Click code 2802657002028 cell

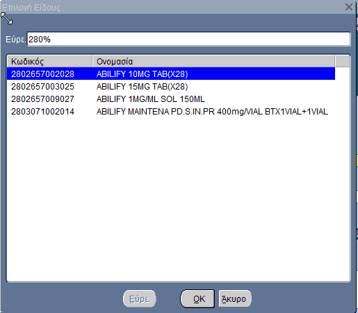pos(42,74)
